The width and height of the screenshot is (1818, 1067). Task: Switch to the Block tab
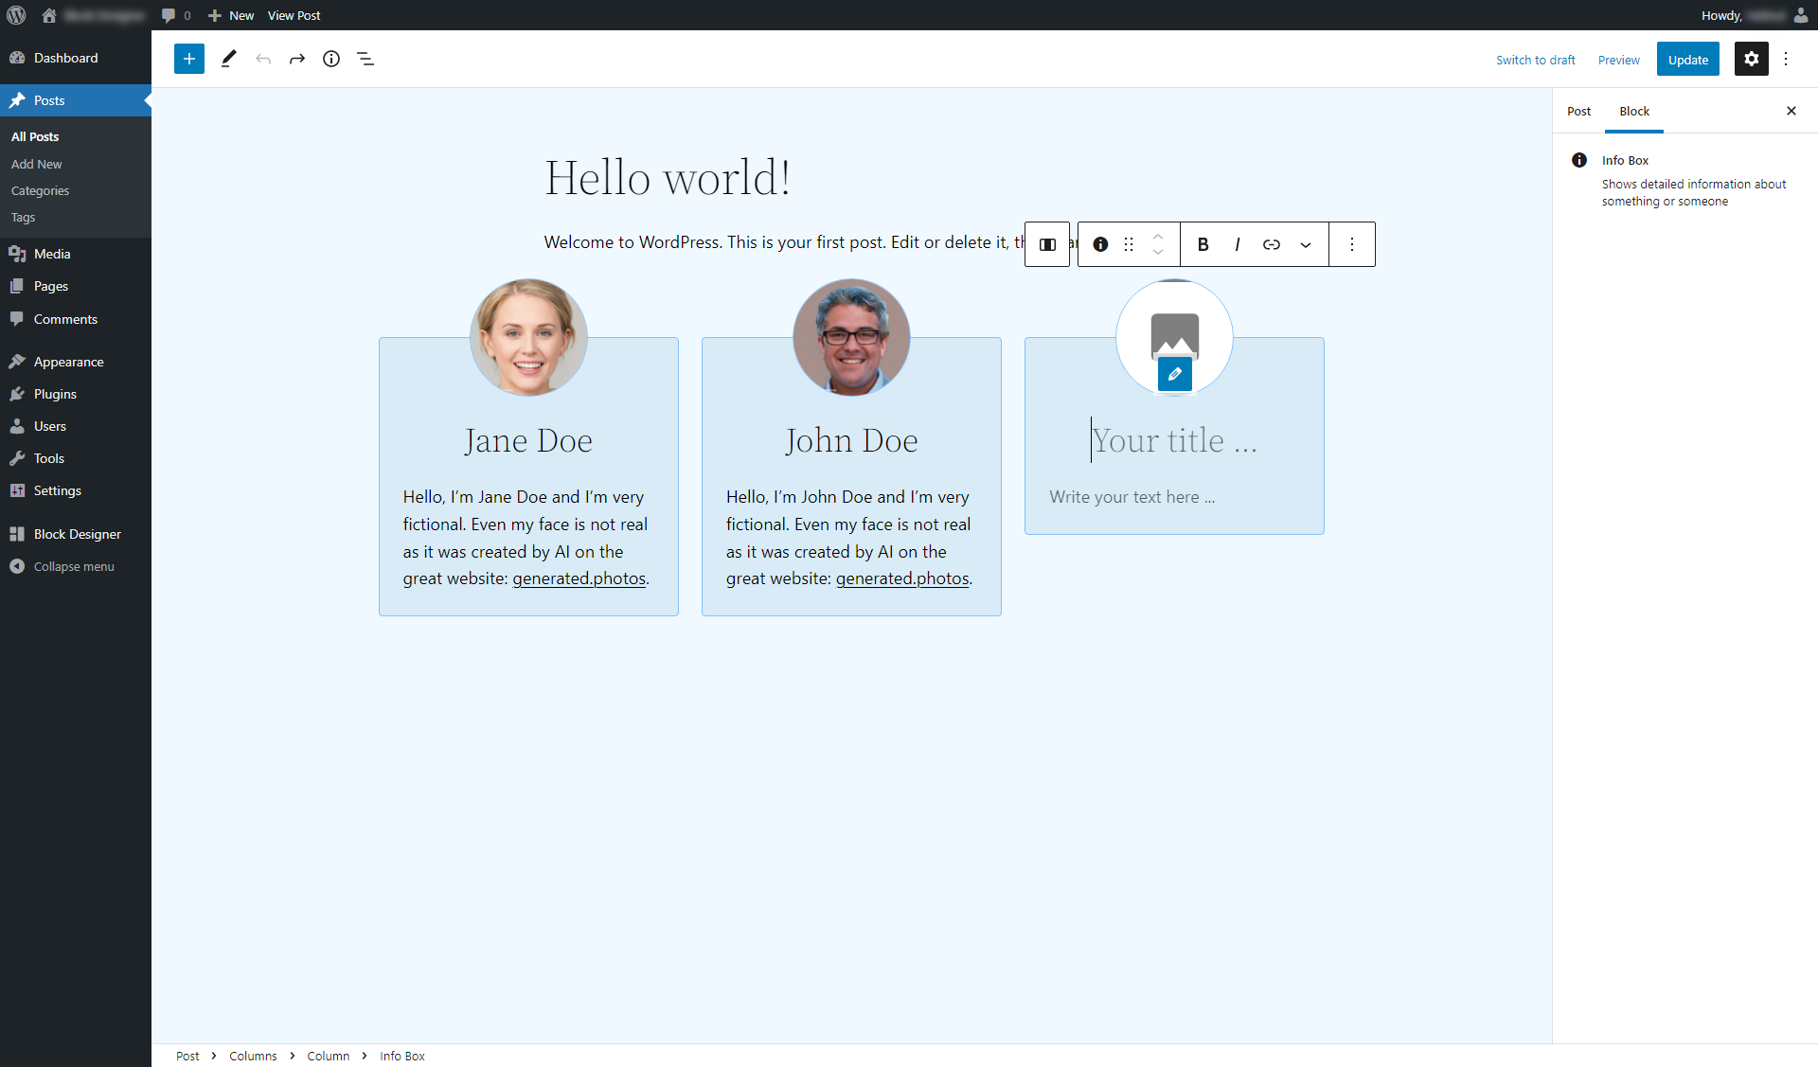coord(1632,112)
